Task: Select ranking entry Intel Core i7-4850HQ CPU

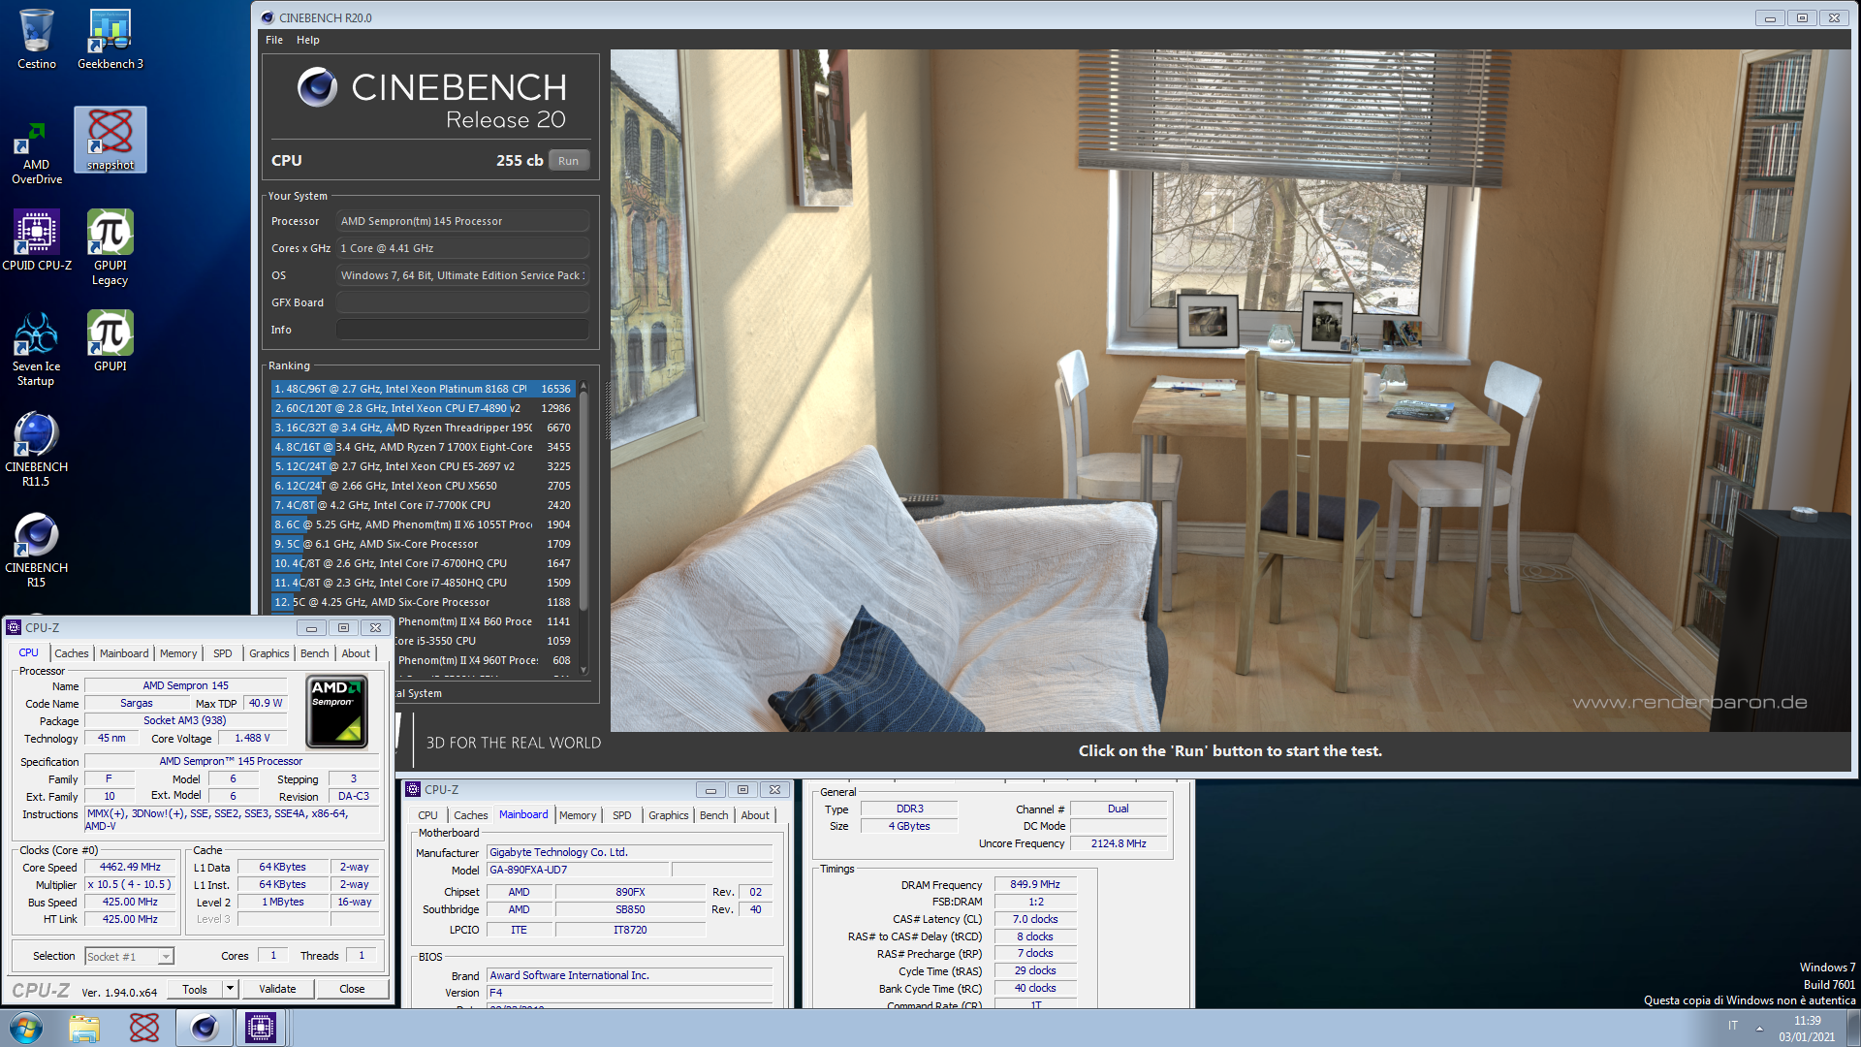Action: [423, 583]
